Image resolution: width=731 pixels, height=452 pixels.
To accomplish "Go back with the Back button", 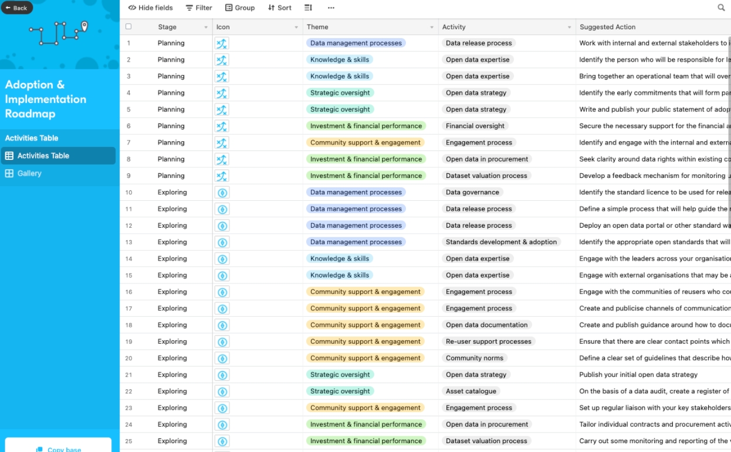I will point(16,8).
